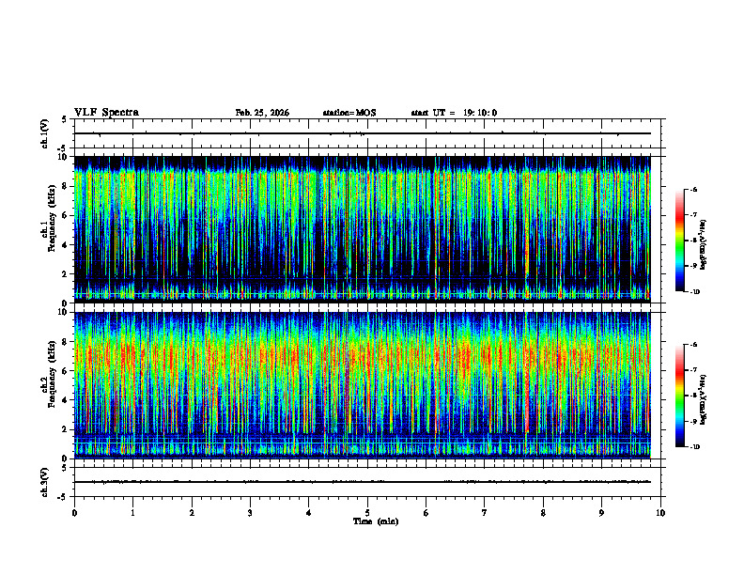Click the "-6" label on ch.2 color bar
The width and height of the screenshot is (744, 575).
693,345
